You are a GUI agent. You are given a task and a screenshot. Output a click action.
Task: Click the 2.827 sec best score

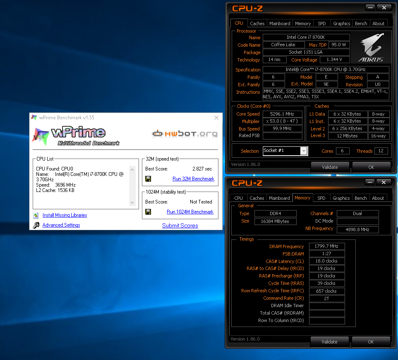(x=202, y=169)
